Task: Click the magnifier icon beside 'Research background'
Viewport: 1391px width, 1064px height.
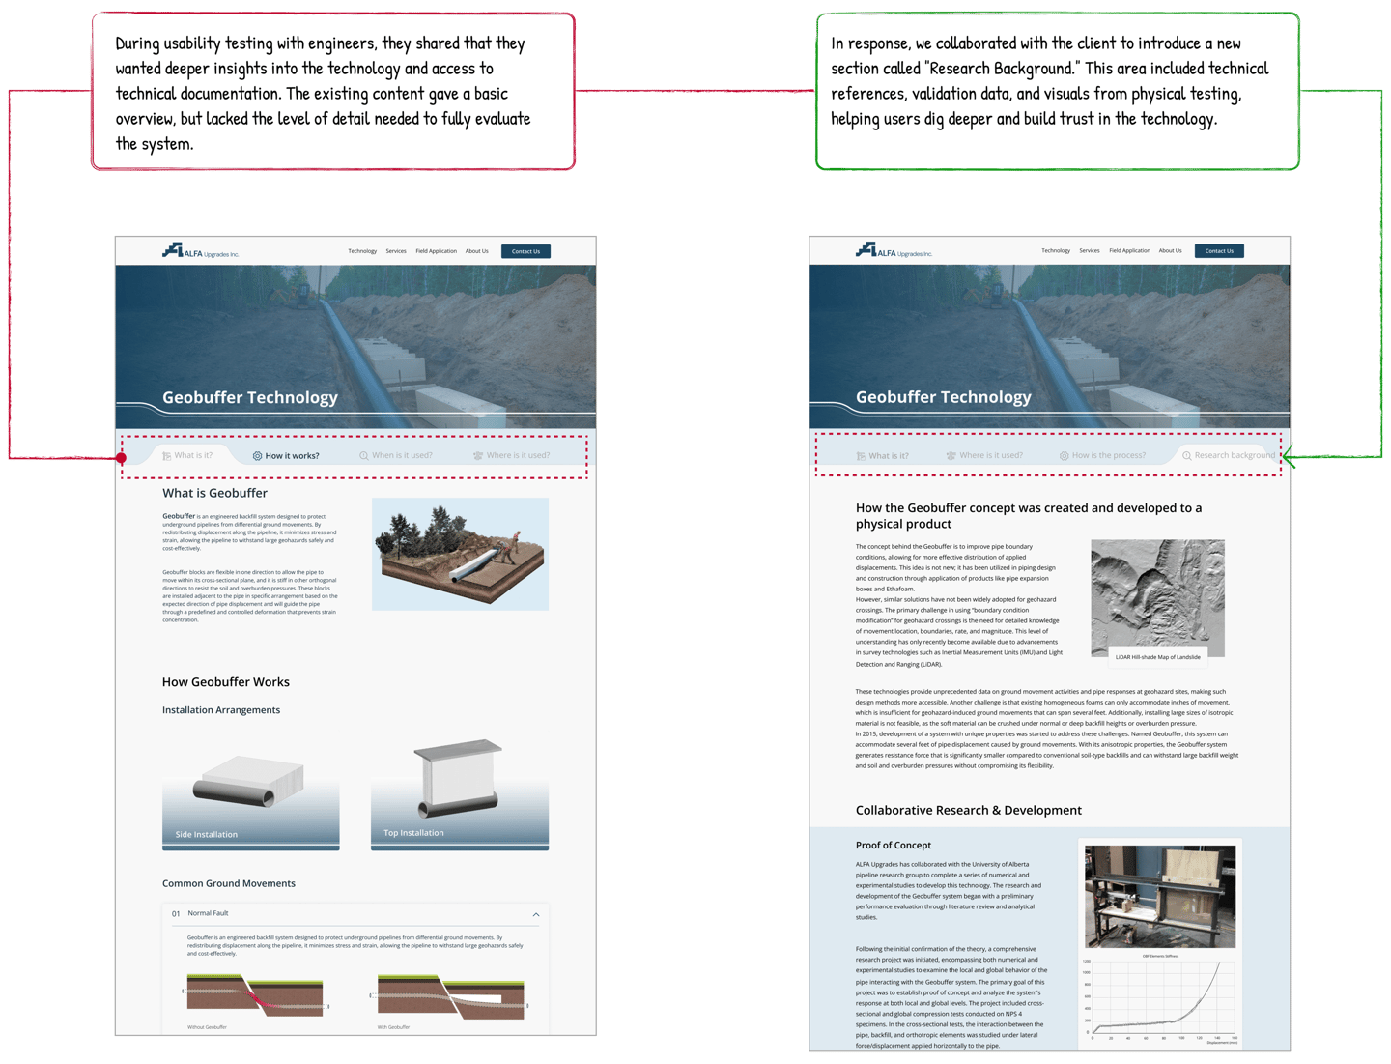Action: coord(1187,456)
